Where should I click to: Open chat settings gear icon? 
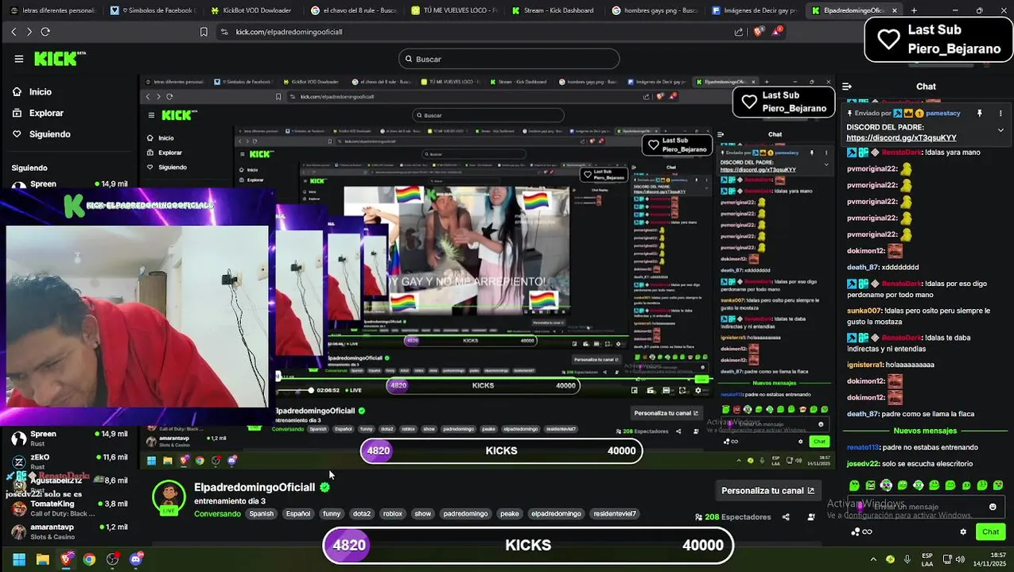963,531
